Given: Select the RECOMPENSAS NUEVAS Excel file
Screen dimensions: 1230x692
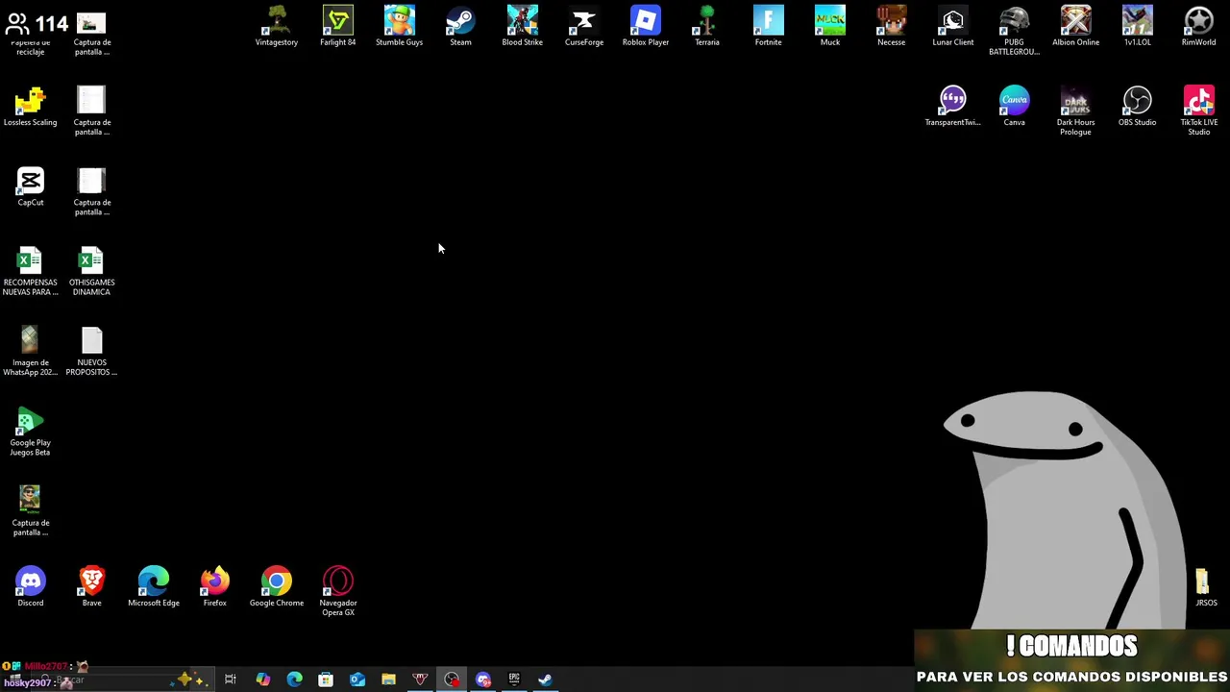Looking at the screenshot, I should [x=31, y=272].
